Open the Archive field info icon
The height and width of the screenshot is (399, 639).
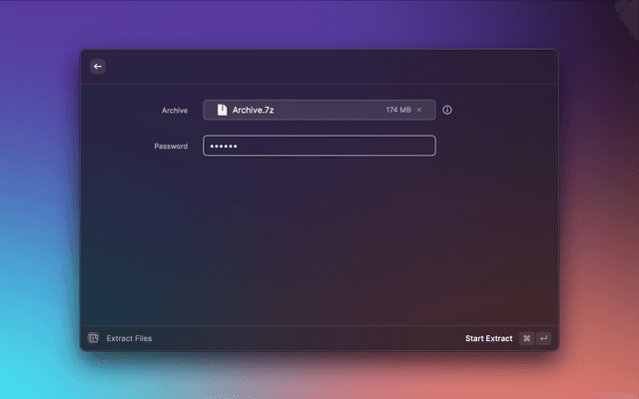coord(447,110)
